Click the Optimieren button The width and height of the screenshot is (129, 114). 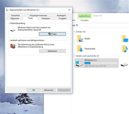point(52,51)
